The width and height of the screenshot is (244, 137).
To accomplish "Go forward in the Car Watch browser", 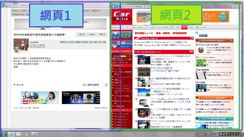I will point(118,6).
